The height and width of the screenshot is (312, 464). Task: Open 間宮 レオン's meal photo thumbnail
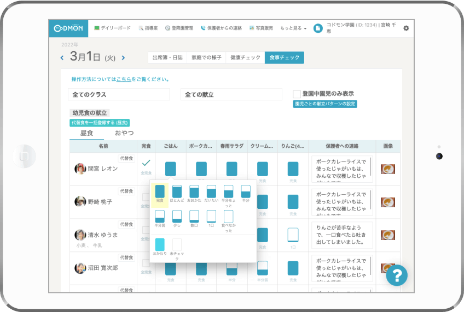(388, 169)
